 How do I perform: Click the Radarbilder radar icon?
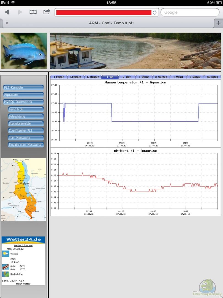[6, 274]
